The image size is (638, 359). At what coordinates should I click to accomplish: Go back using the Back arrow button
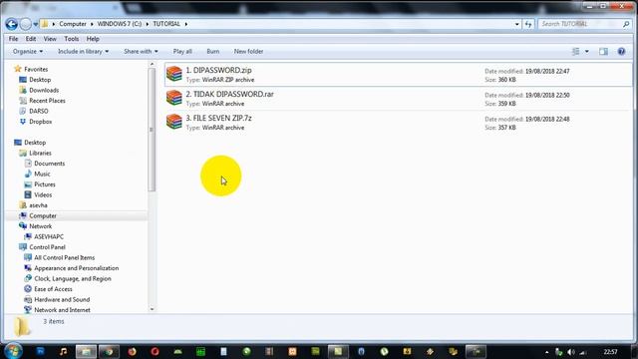tap(11, 24)
